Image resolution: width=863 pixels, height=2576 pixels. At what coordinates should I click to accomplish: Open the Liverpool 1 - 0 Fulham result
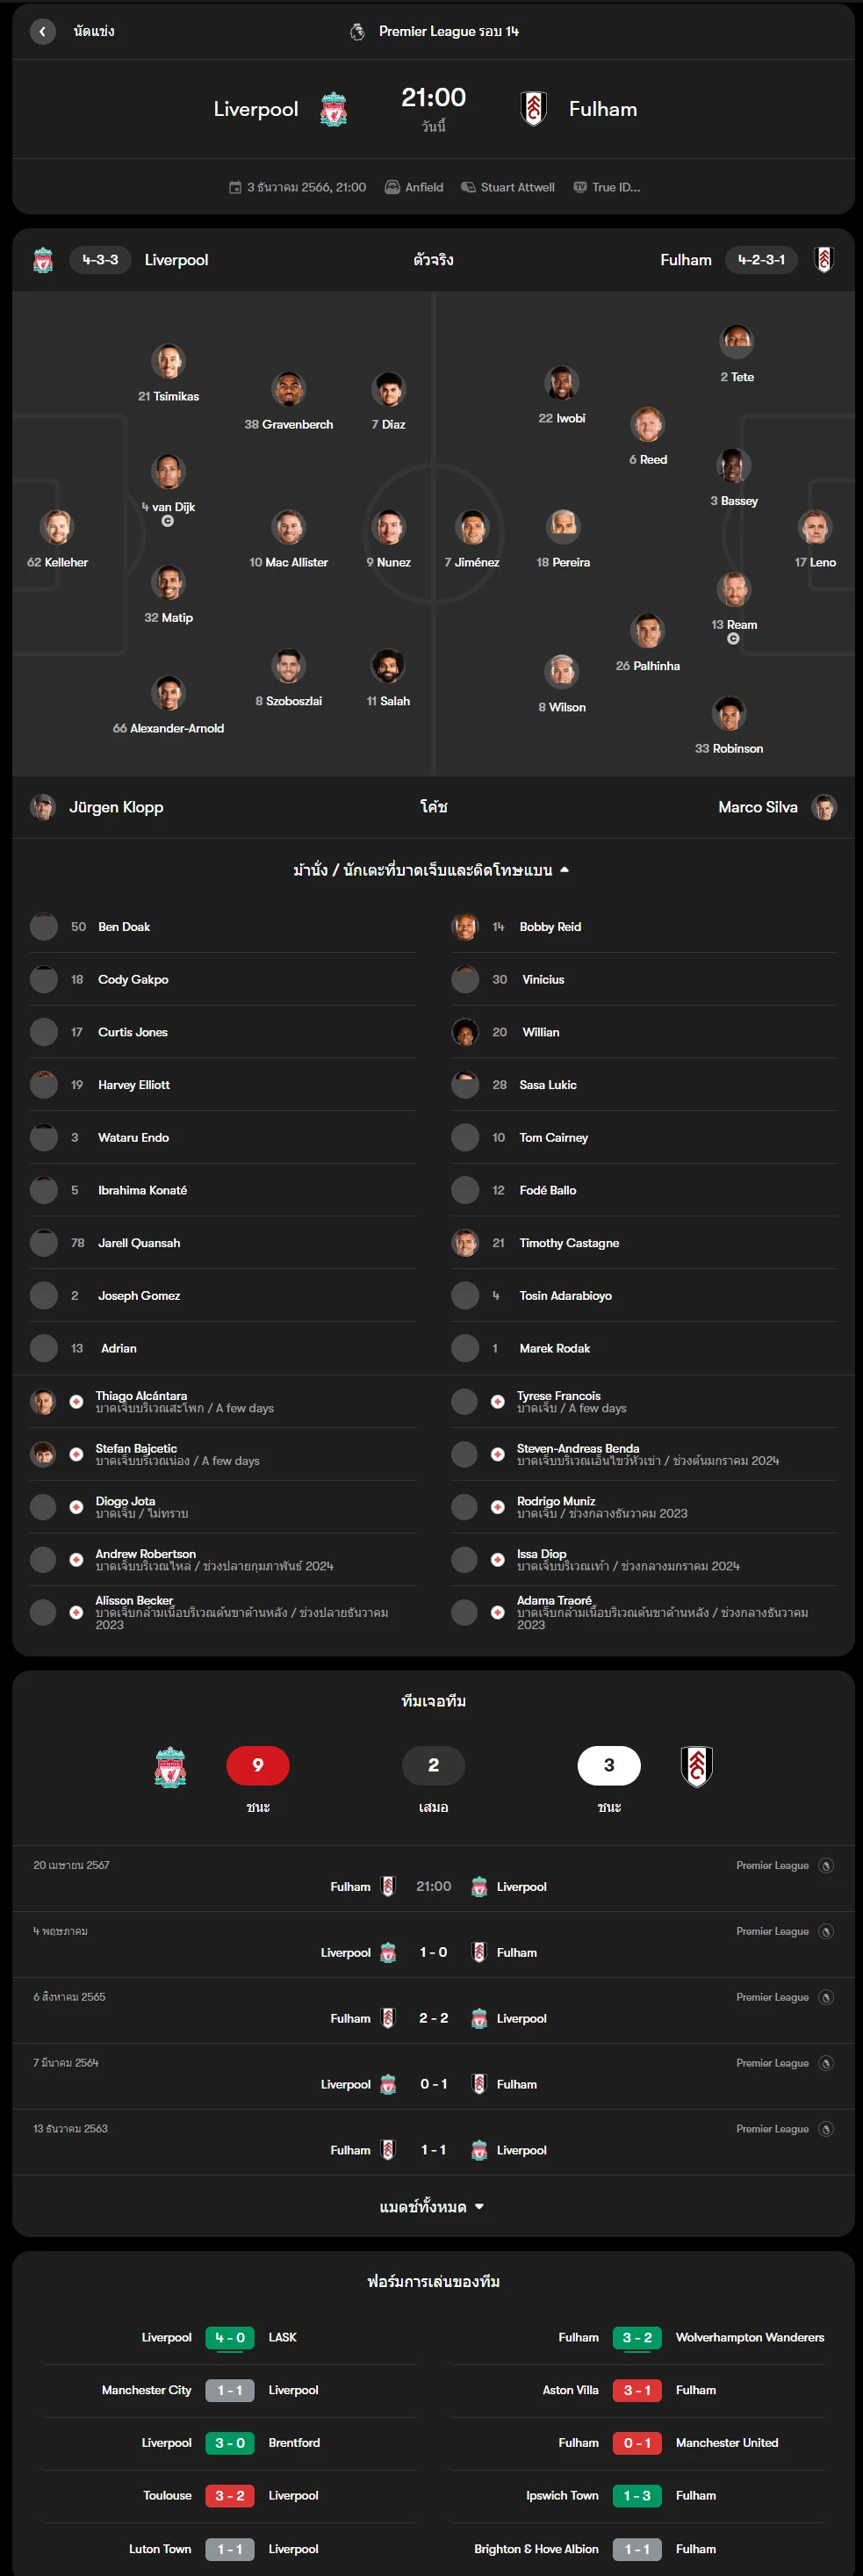coord(432,1952)
